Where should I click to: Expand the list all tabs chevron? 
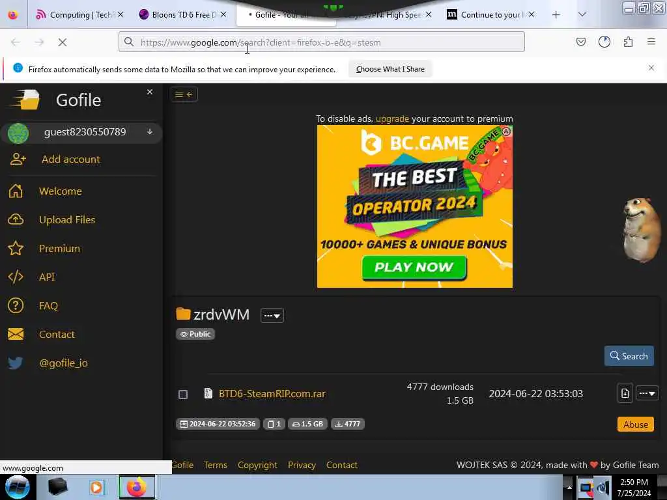(582, 15)
